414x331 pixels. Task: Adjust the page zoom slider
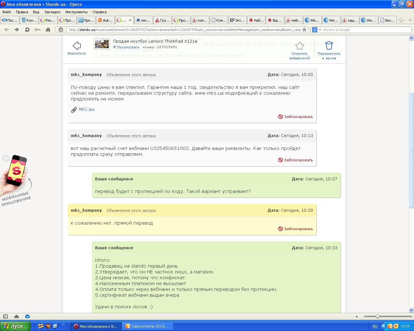pos(377,316)
